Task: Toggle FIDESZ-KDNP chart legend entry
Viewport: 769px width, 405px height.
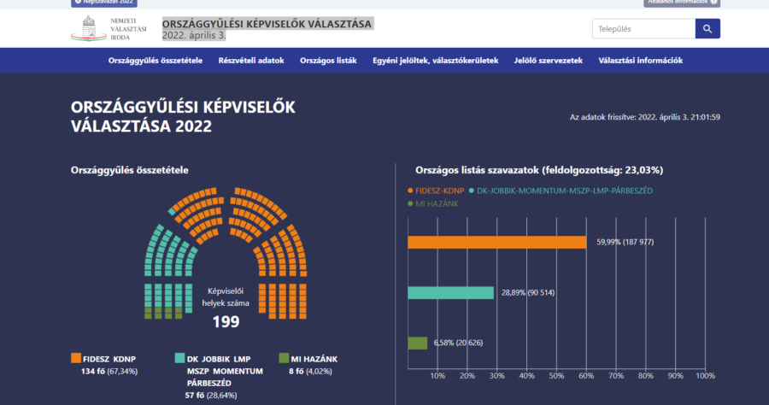Action: (436, 191)
